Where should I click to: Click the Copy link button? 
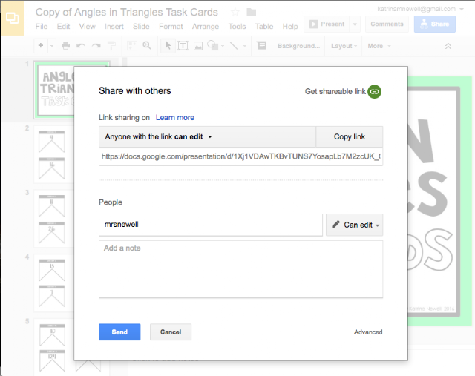pyautogui.click(x=350, y=137)
